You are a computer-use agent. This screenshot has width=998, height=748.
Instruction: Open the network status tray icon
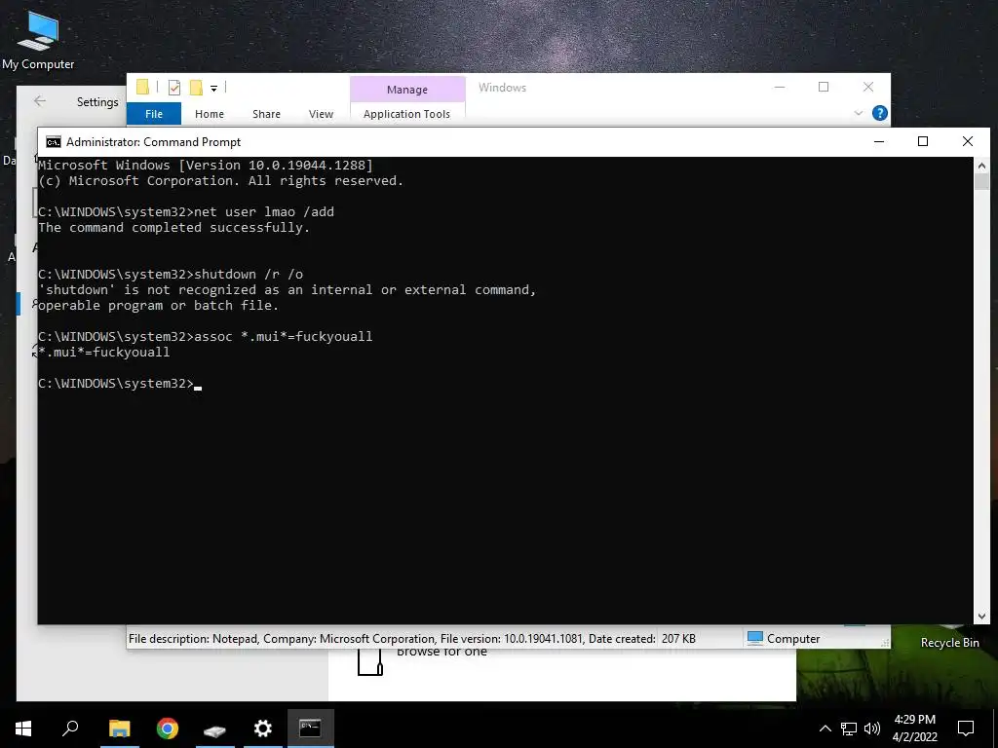click(849, 729)
